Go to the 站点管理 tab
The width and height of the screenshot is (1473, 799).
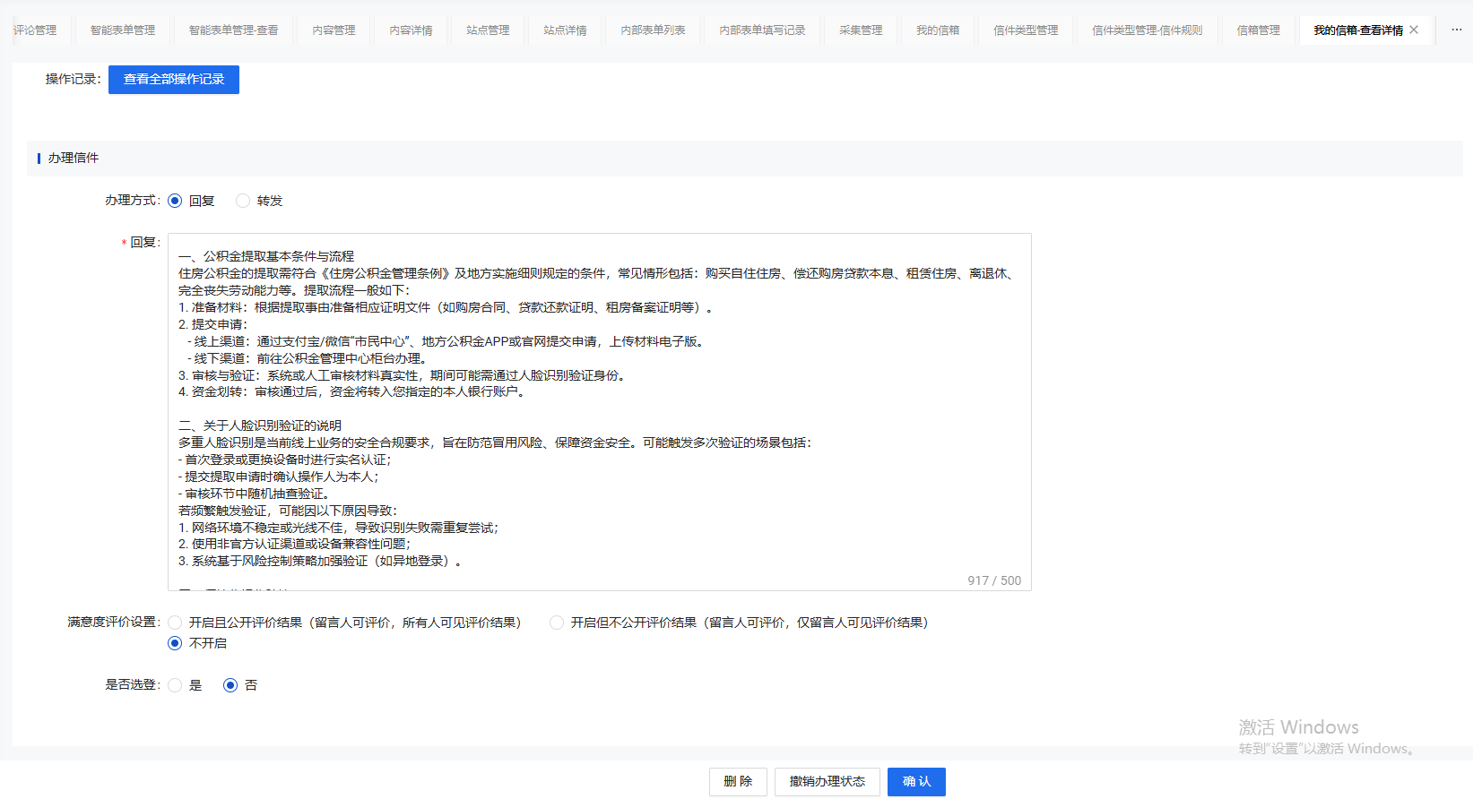pyautogui.click(x=488, y=30)
